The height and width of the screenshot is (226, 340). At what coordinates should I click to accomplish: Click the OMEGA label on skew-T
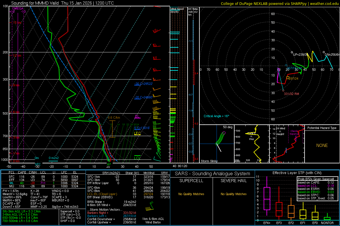coord(18,8)
